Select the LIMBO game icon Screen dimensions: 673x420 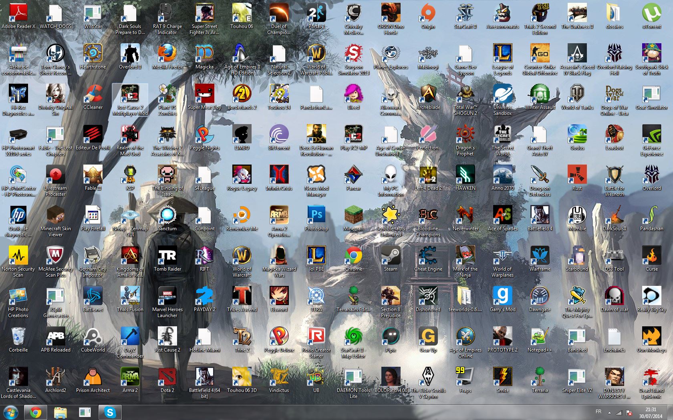(242, 137)
